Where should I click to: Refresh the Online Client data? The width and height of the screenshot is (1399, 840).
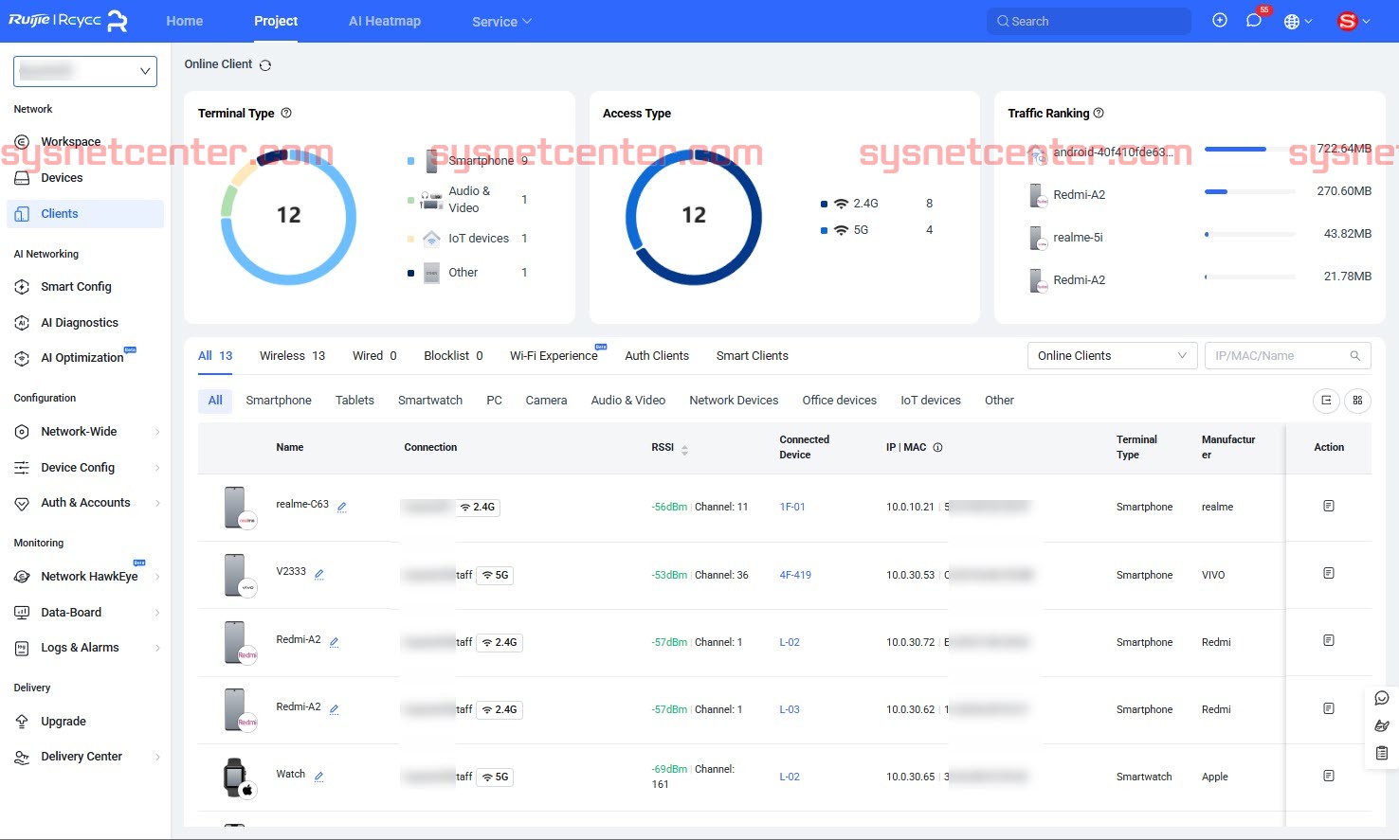click(265, 65)
